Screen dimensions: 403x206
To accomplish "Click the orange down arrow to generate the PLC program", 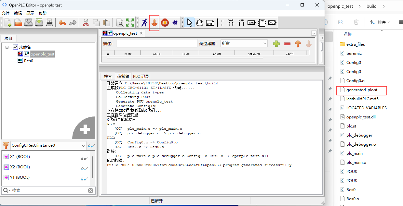I will coord(154,23).
